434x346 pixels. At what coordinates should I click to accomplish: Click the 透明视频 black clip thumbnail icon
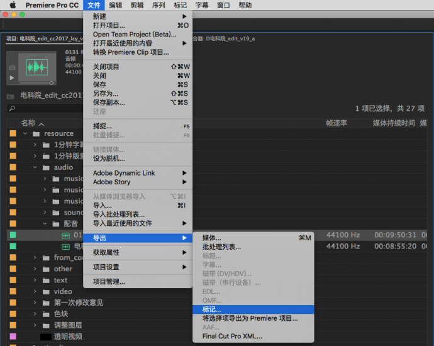pyautogui.click(x=46, y=337)
